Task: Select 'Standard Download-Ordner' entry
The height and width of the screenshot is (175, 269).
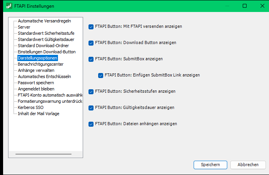Action: (x=43, y=46)
